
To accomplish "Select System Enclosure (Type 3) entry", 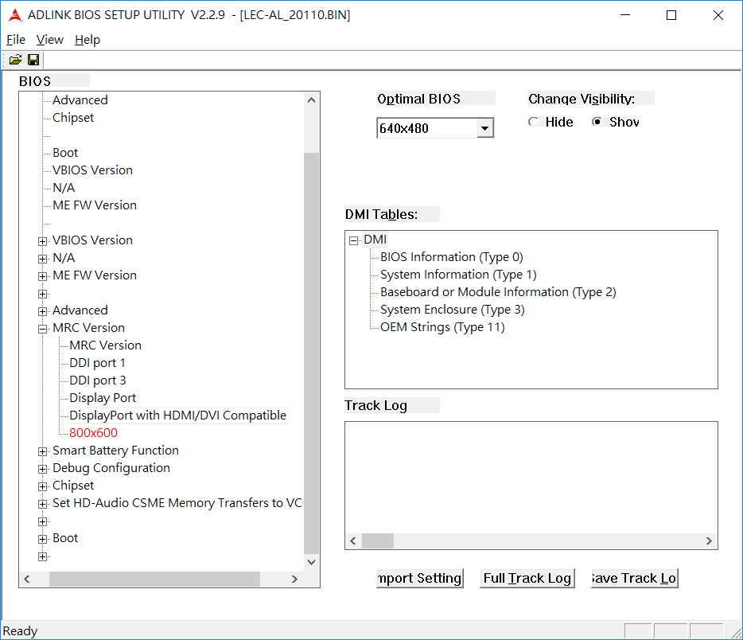I will (x=452, y=310).
